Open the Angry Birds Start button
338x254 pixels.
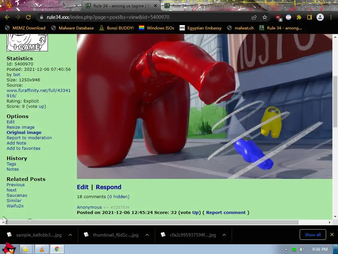9,249
